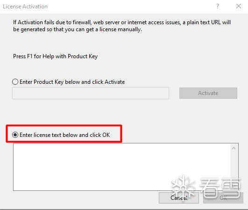The image size is (248, 210).
Task: Click the Press F1 for Help text
Action: tap(56, 56)
